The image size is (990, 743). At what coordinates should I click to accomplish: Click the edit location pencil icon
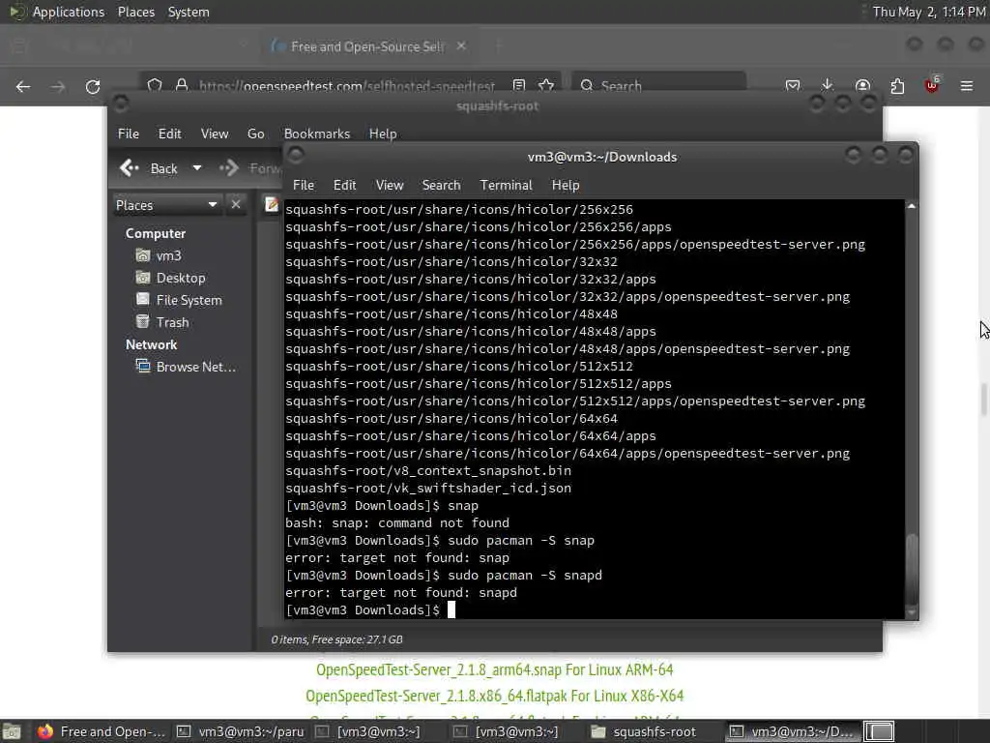[x=272, y=204]
